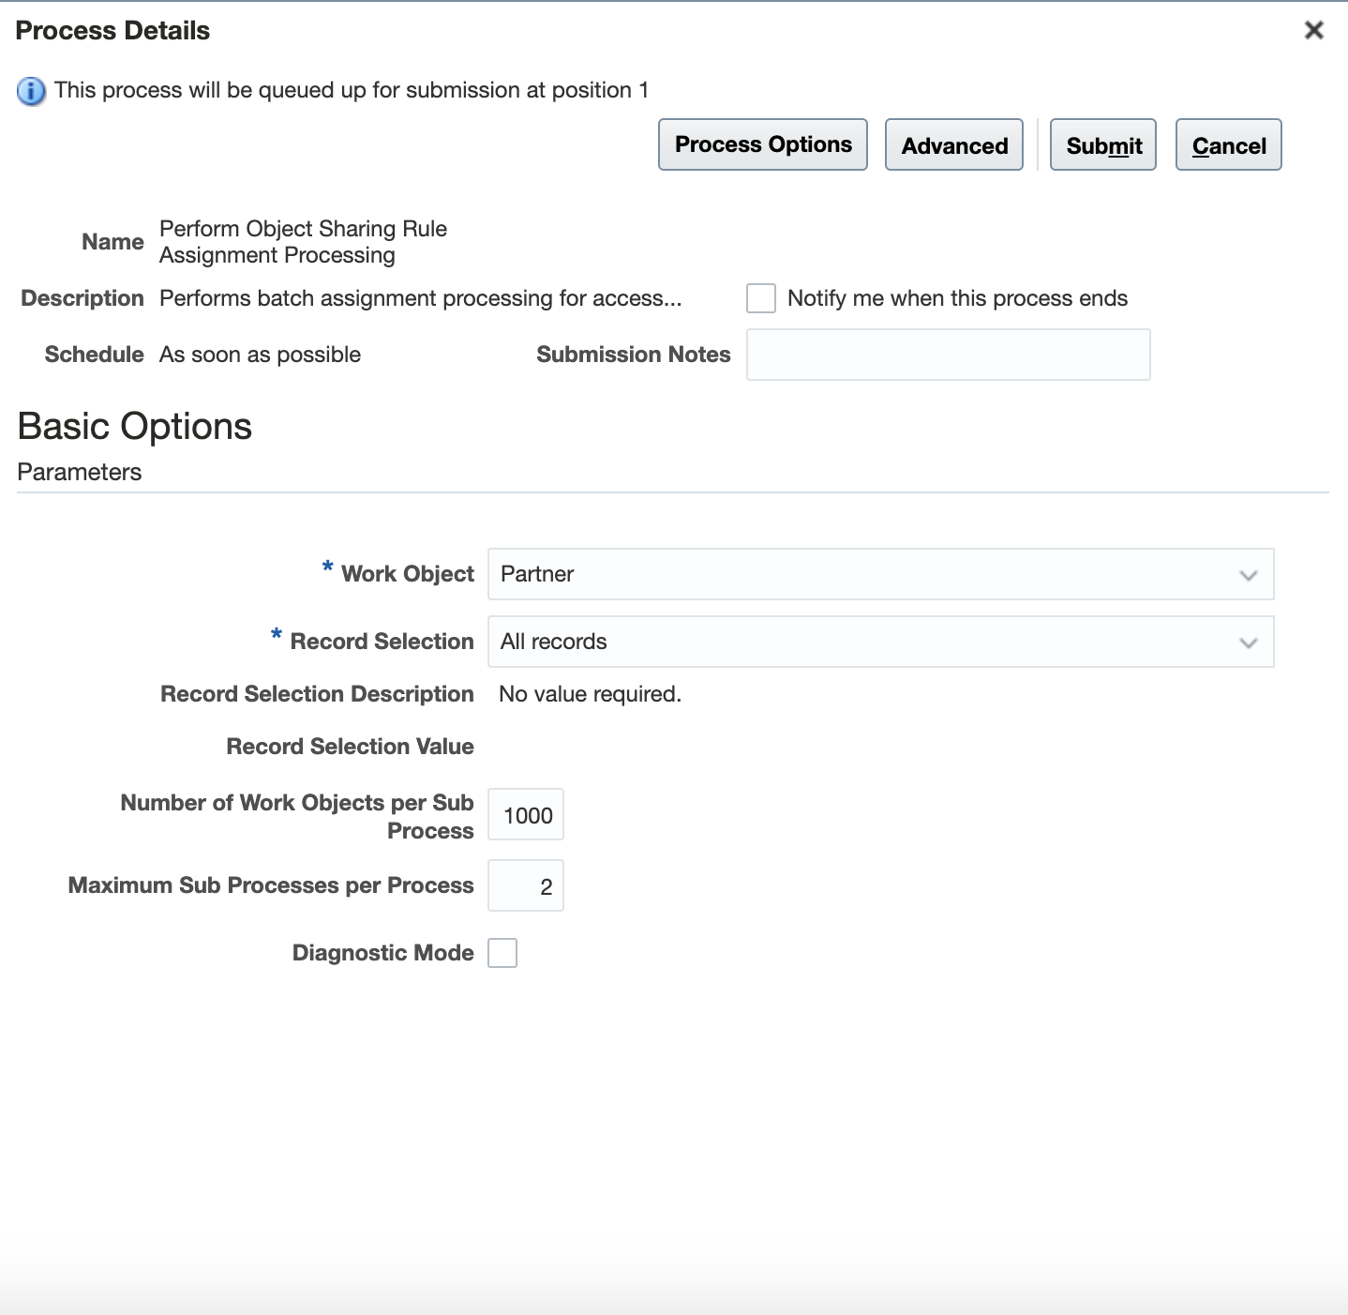Screen dimensions: 1348x1315
Task: Expand the Work Object dropdown arrow
Action: (x=1248, y=575)
